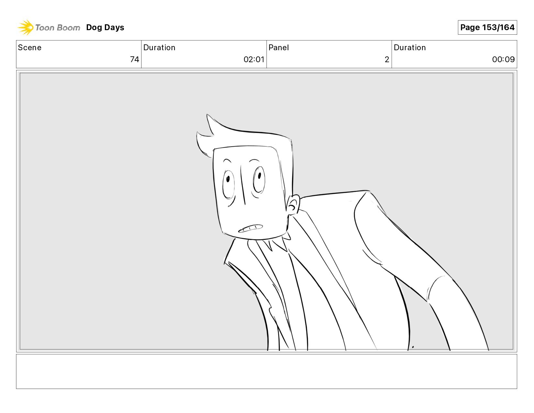Click the Scene label
The height and width of the screenshot is (413, 534).
click(x=30, y=48)
